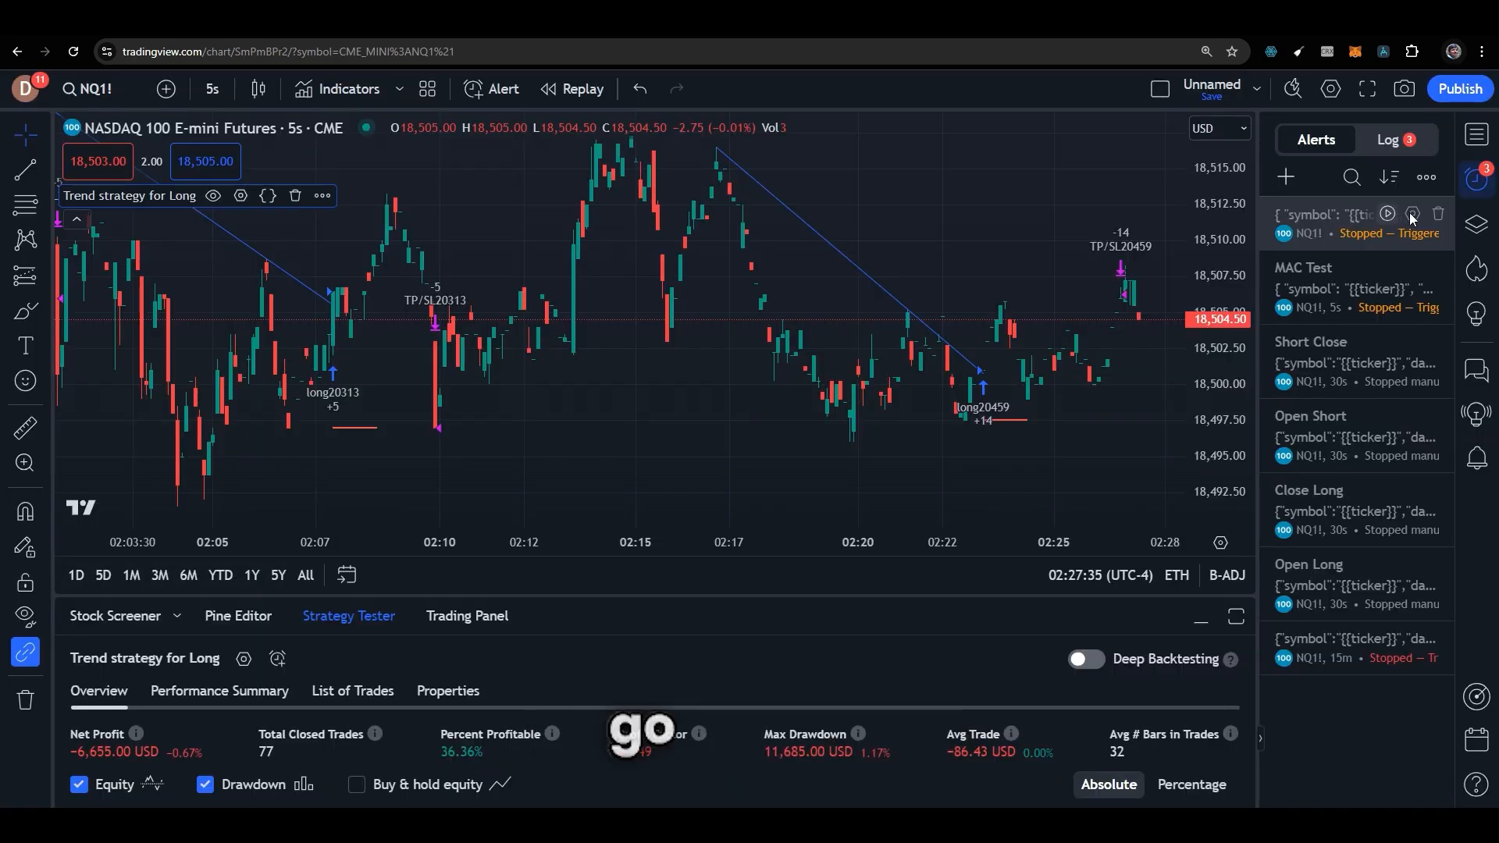Open the Pine Editor tab
Image resolution: width=1499 pixels, height=843 pixels.
(238, 616)
